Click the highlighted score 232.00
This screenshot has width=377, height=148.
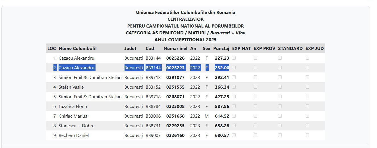click(222, 68)
